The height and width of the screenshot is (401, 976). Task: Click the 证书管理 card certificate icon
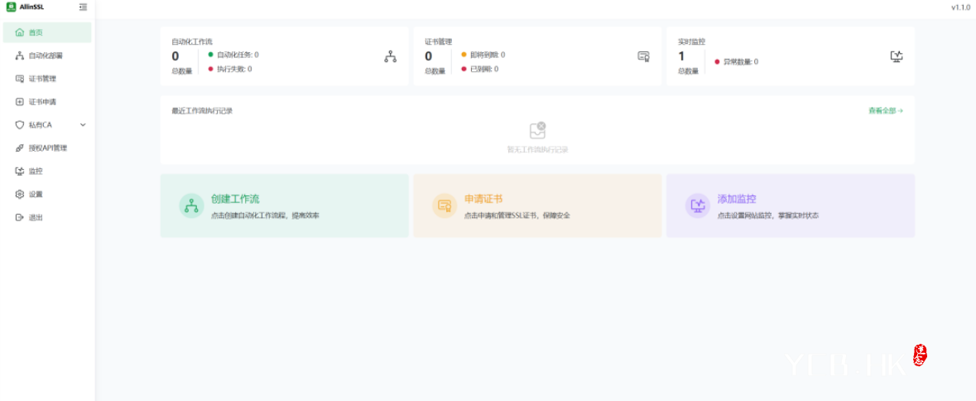pos(643,56)
